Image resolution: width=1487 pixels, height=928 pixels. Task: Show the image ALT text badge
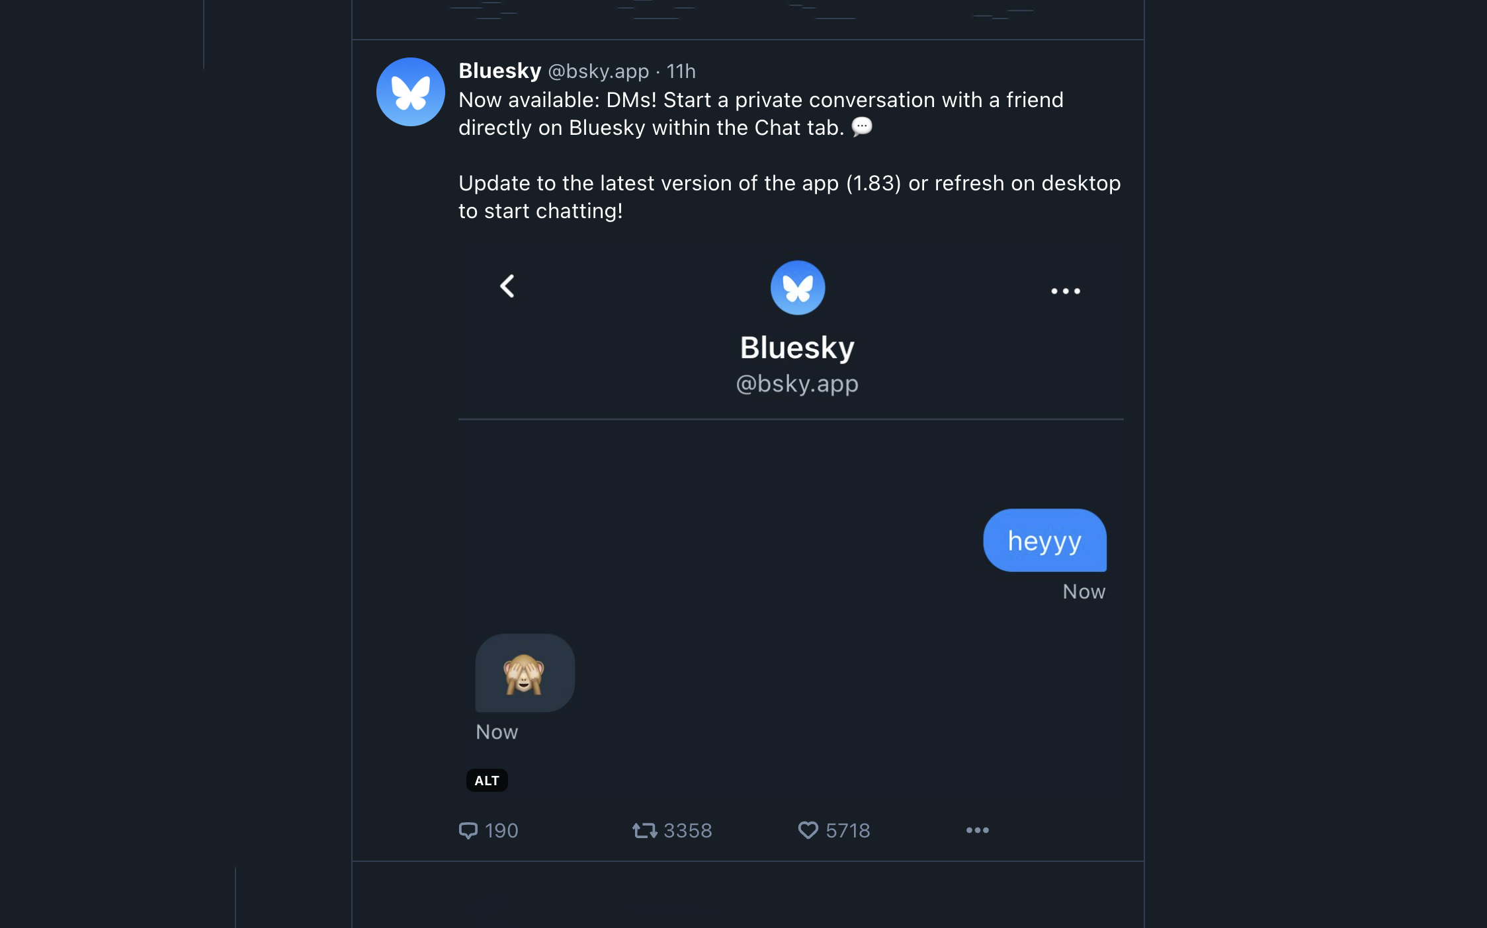pos(487,781)
